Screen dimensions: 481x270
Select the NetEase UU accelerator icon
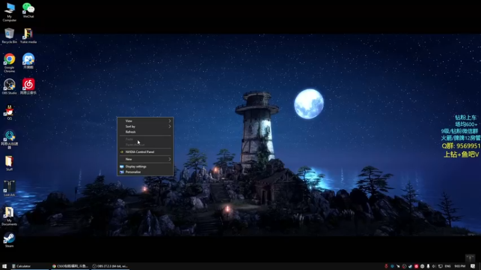tap(9, 140)
